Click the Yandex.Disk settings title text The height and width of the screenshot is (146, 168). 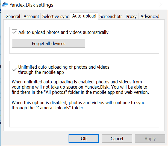click(x=31, y=5)
